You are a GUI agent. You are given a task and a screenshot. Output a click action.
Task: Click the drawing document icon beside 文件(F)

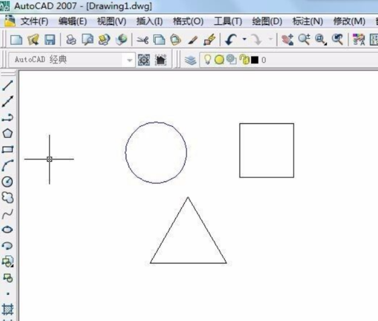click(10, 21)
